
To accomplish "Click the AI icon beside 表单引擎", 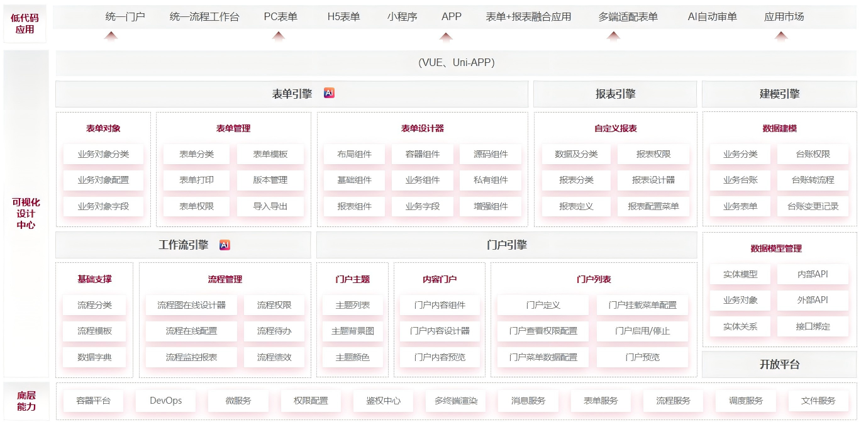I will (329, 93).
